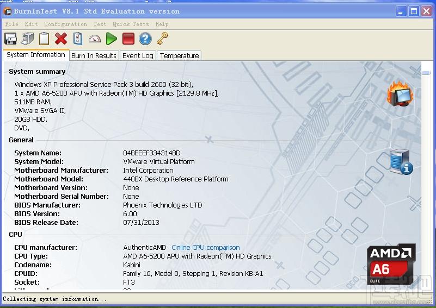
Task: Click the BurnInTest title bar app icon
Action: pyautogui.click(x=8, y=11)
